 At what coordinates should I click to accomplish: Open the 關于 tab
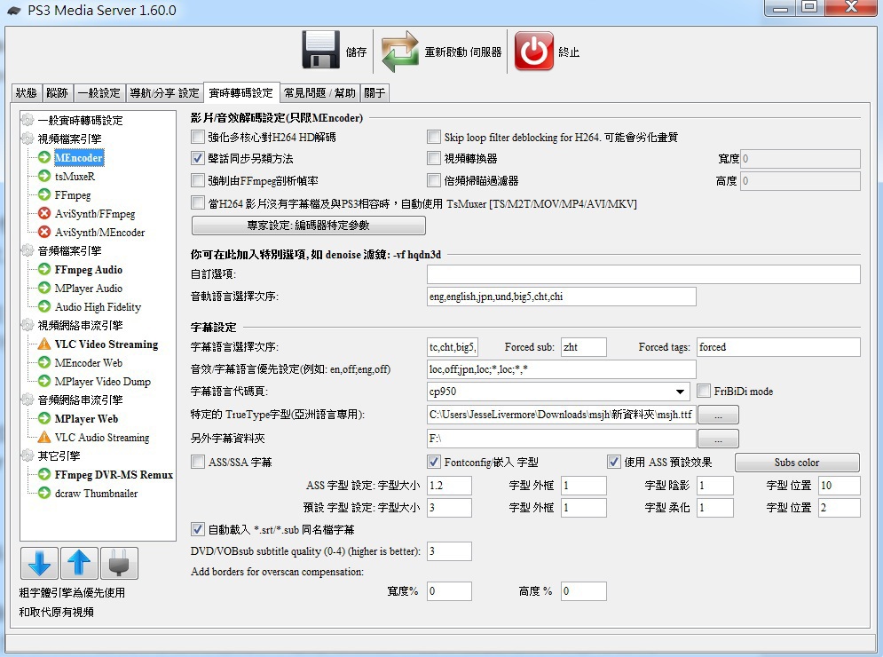click(374, 92)
